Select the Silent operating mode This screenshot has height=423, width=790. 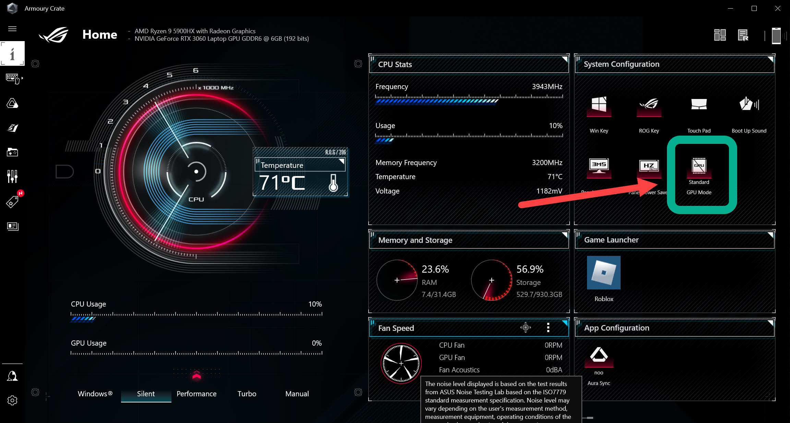point(146,394)
